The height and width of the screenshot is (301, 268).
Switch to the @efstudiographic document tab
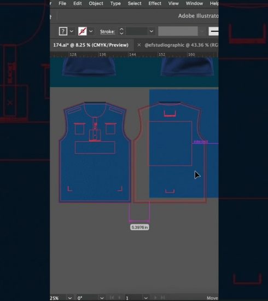pos(181,45)
